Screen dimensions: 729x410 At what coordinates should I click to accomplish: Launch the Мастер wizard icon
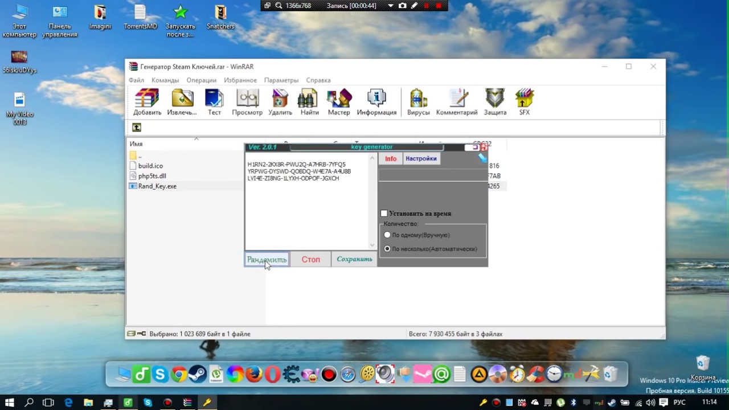[x=339, y=102]
